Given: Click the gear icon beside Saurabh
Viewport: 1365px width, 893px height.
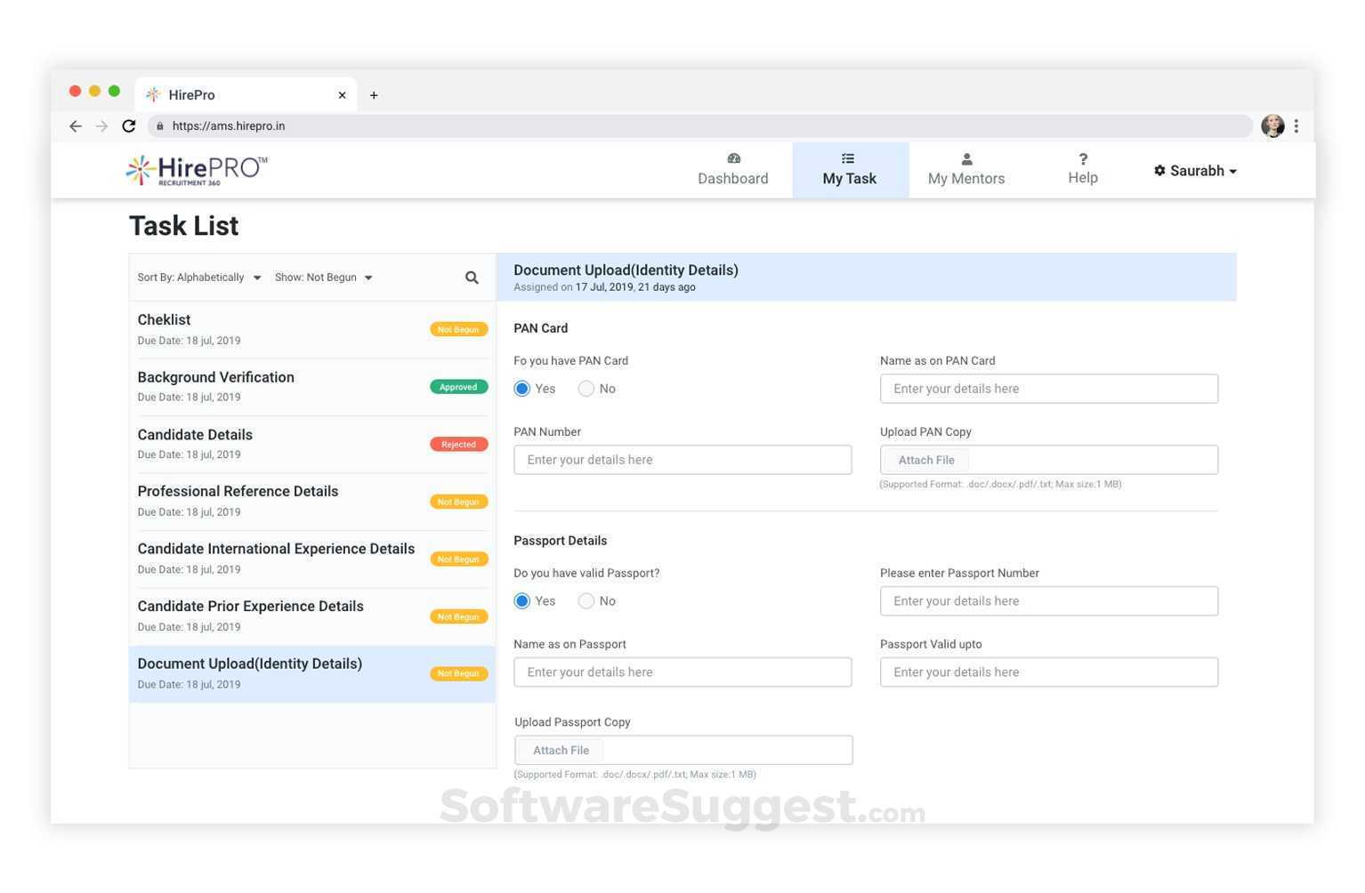Looking at the screenshot, I should pos(1158,170).
